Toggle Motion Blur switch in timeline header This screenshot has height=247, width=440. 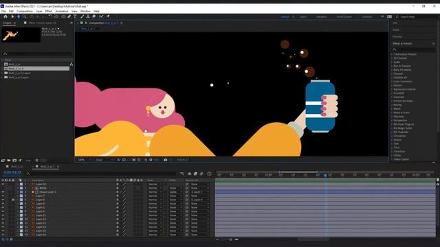201,174
